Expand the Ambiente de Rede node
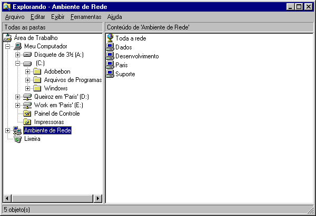The image size is (316, 216). tap(8, 130)
